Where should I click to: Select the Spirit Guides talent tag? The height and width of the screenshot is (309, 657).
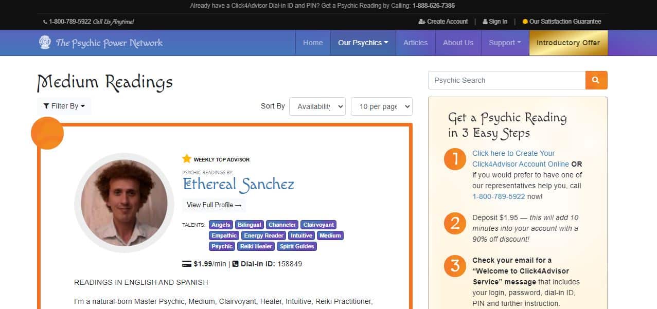coord(297,246)
